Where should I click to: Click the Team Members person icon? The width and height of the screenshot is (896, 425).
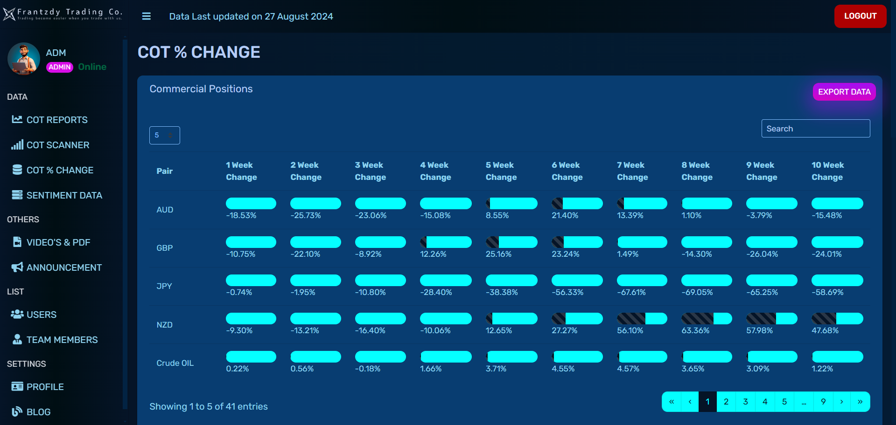point(17,339)
